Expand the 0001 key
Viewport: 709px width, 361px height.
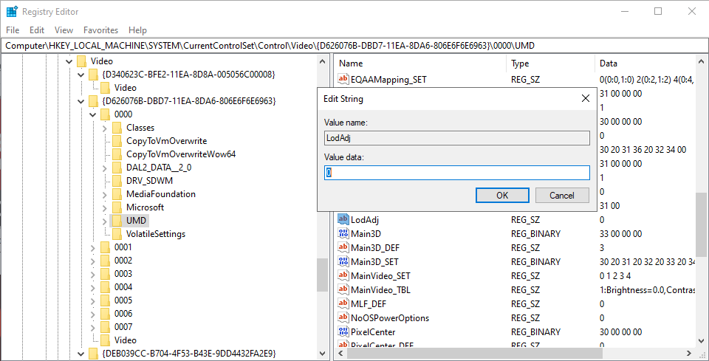[93, 247]
